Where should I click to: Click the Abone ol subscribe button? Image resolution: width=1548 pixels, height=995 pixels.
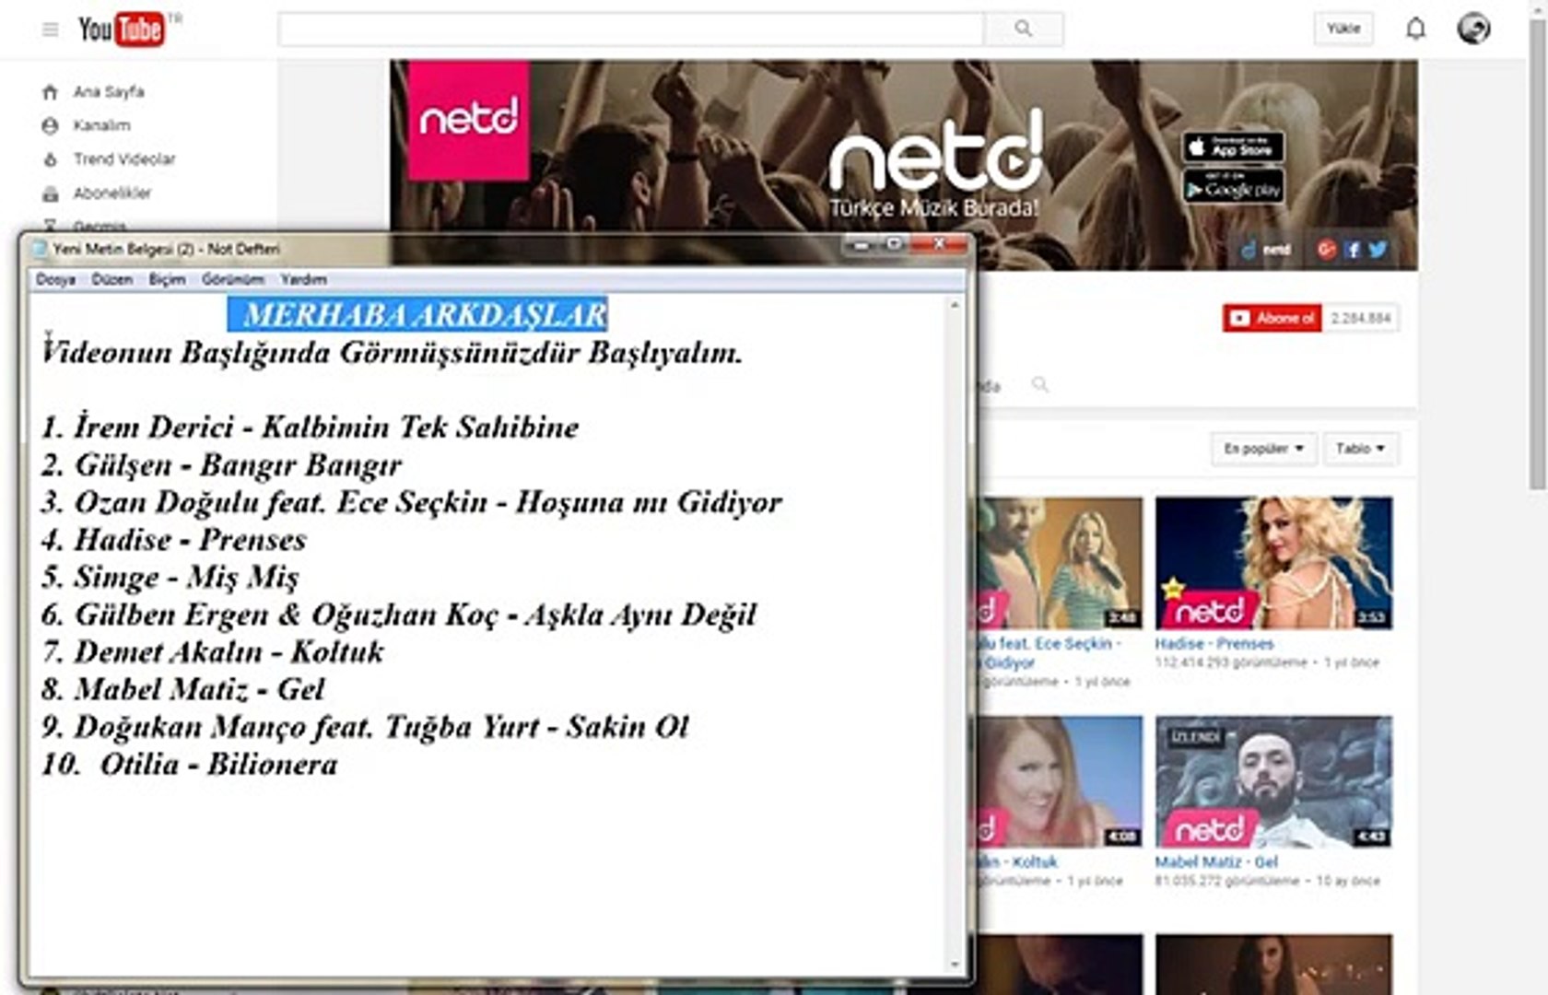coord(1272,318)
